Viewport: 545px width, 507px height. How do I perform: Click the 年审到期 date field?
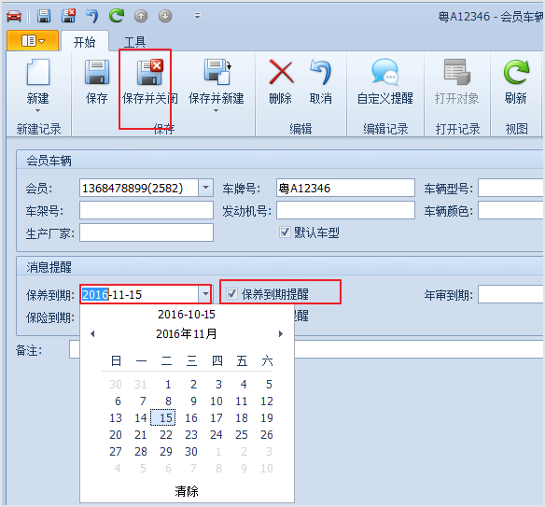(510, 294)
